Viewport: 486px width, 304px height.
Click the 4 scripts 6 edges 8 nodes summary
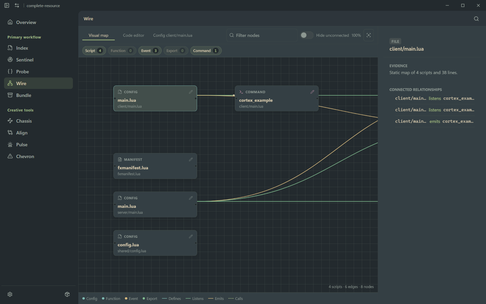(351, 287)
